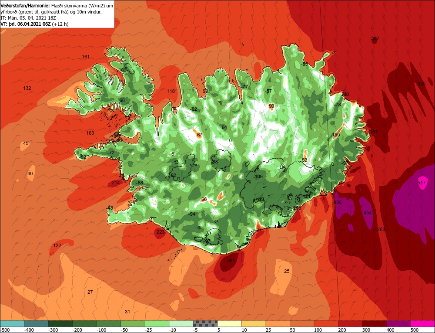
Task: Click the -45 value on Reykjanes peninsula
Action: point(110,208)
